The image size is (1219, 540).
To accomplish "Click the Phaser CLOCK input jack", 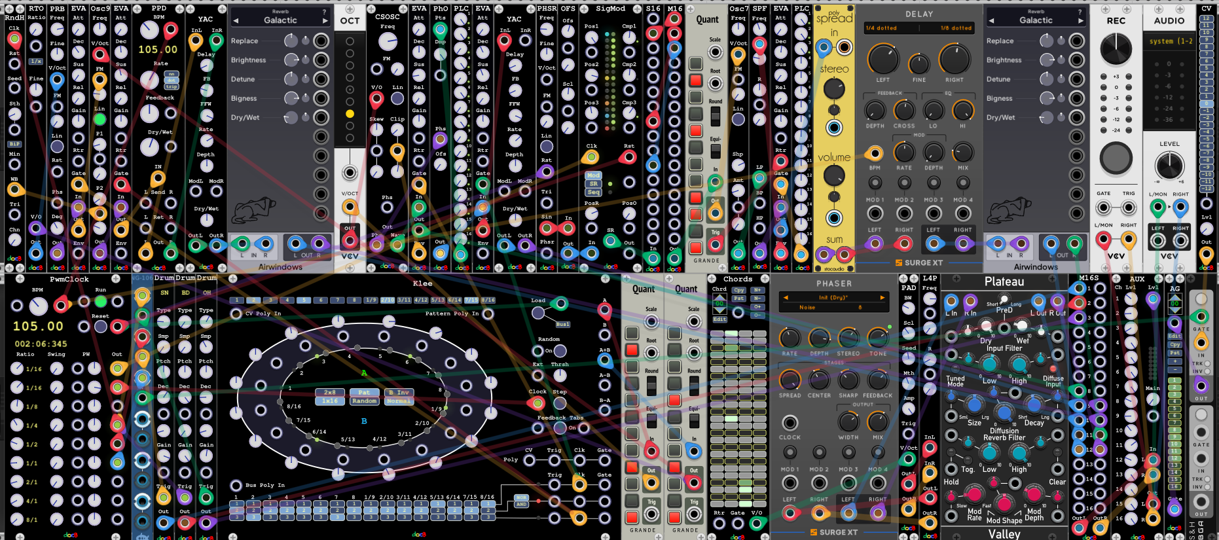I will pyautogui.click(x=790, y=423).
